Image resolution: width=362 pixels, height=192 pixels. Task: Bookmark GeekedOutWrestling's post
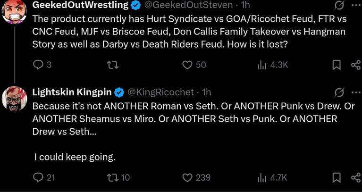(x=337, y=66)
